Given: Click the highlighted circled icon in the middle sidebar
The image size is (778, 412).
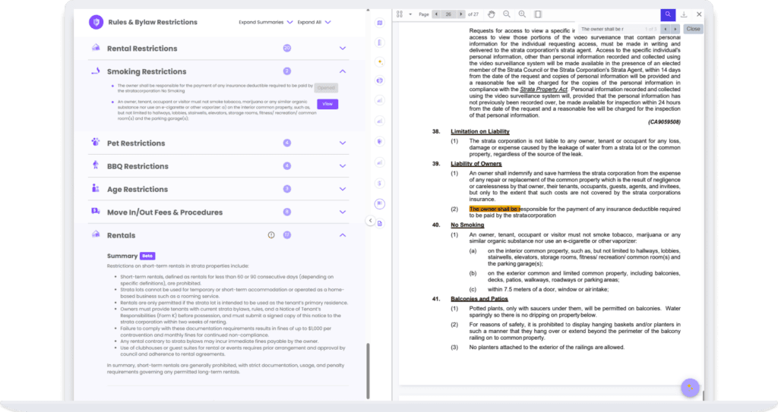Looking at the screenshot, I should point(380,204).
